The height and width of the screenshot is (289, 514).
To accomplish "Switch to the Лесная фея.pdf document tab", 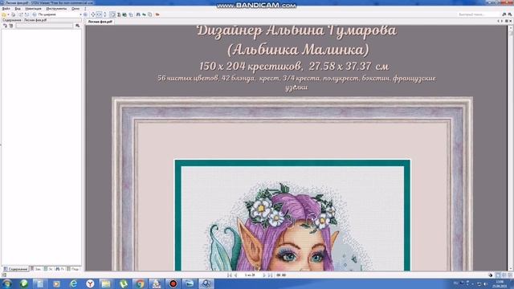I will pyautogui.click(x=100, y=22).
